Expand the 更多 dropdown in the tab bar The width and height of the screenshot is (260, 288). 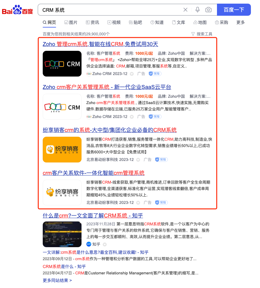(240, 22)
